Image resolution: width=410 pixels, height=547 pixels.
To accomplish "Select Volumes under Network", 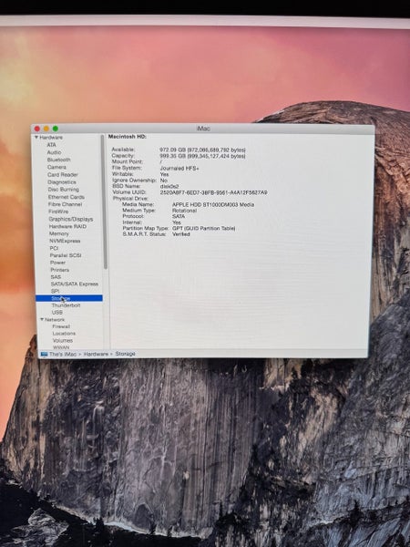I will (63, 340).
